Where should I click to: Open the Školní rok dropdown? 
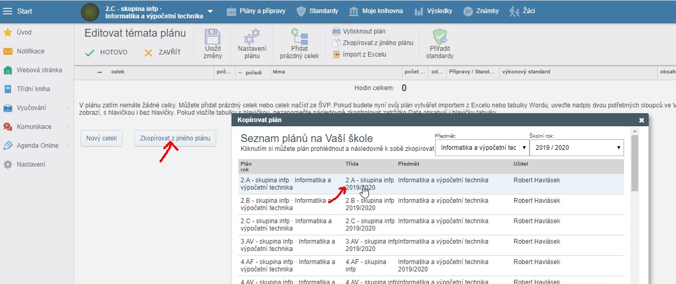[x=576, y=148]
